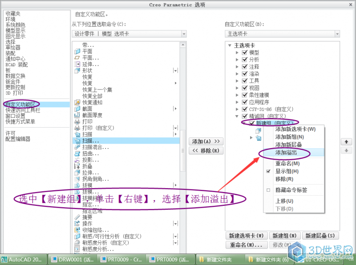Click the 延伸... extend icon
The image size is (356, 265).
pos(77,64)
